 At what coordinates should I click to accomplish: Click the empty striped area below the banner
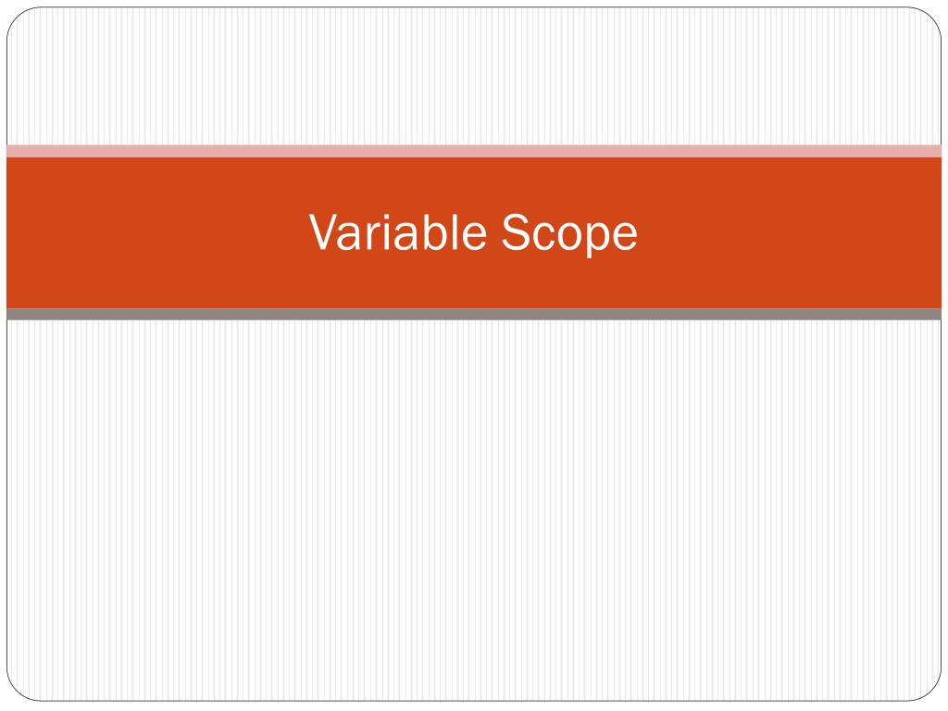pyautogui.click(x=474, y=510)
